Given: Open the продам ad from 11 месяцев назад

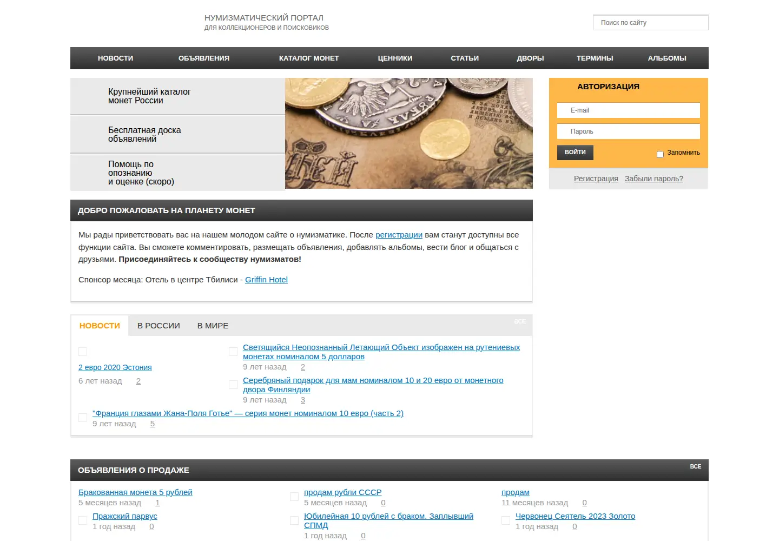Looking at the screenshot, I should click(516, 492).
